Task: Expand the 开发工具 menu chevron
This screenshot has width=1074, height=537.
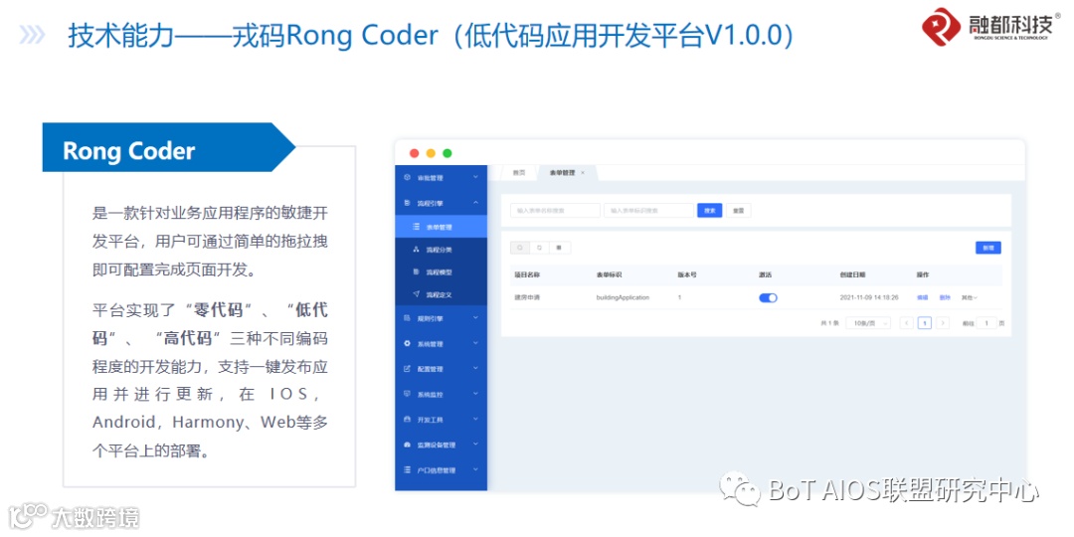Action: [476, 420]
